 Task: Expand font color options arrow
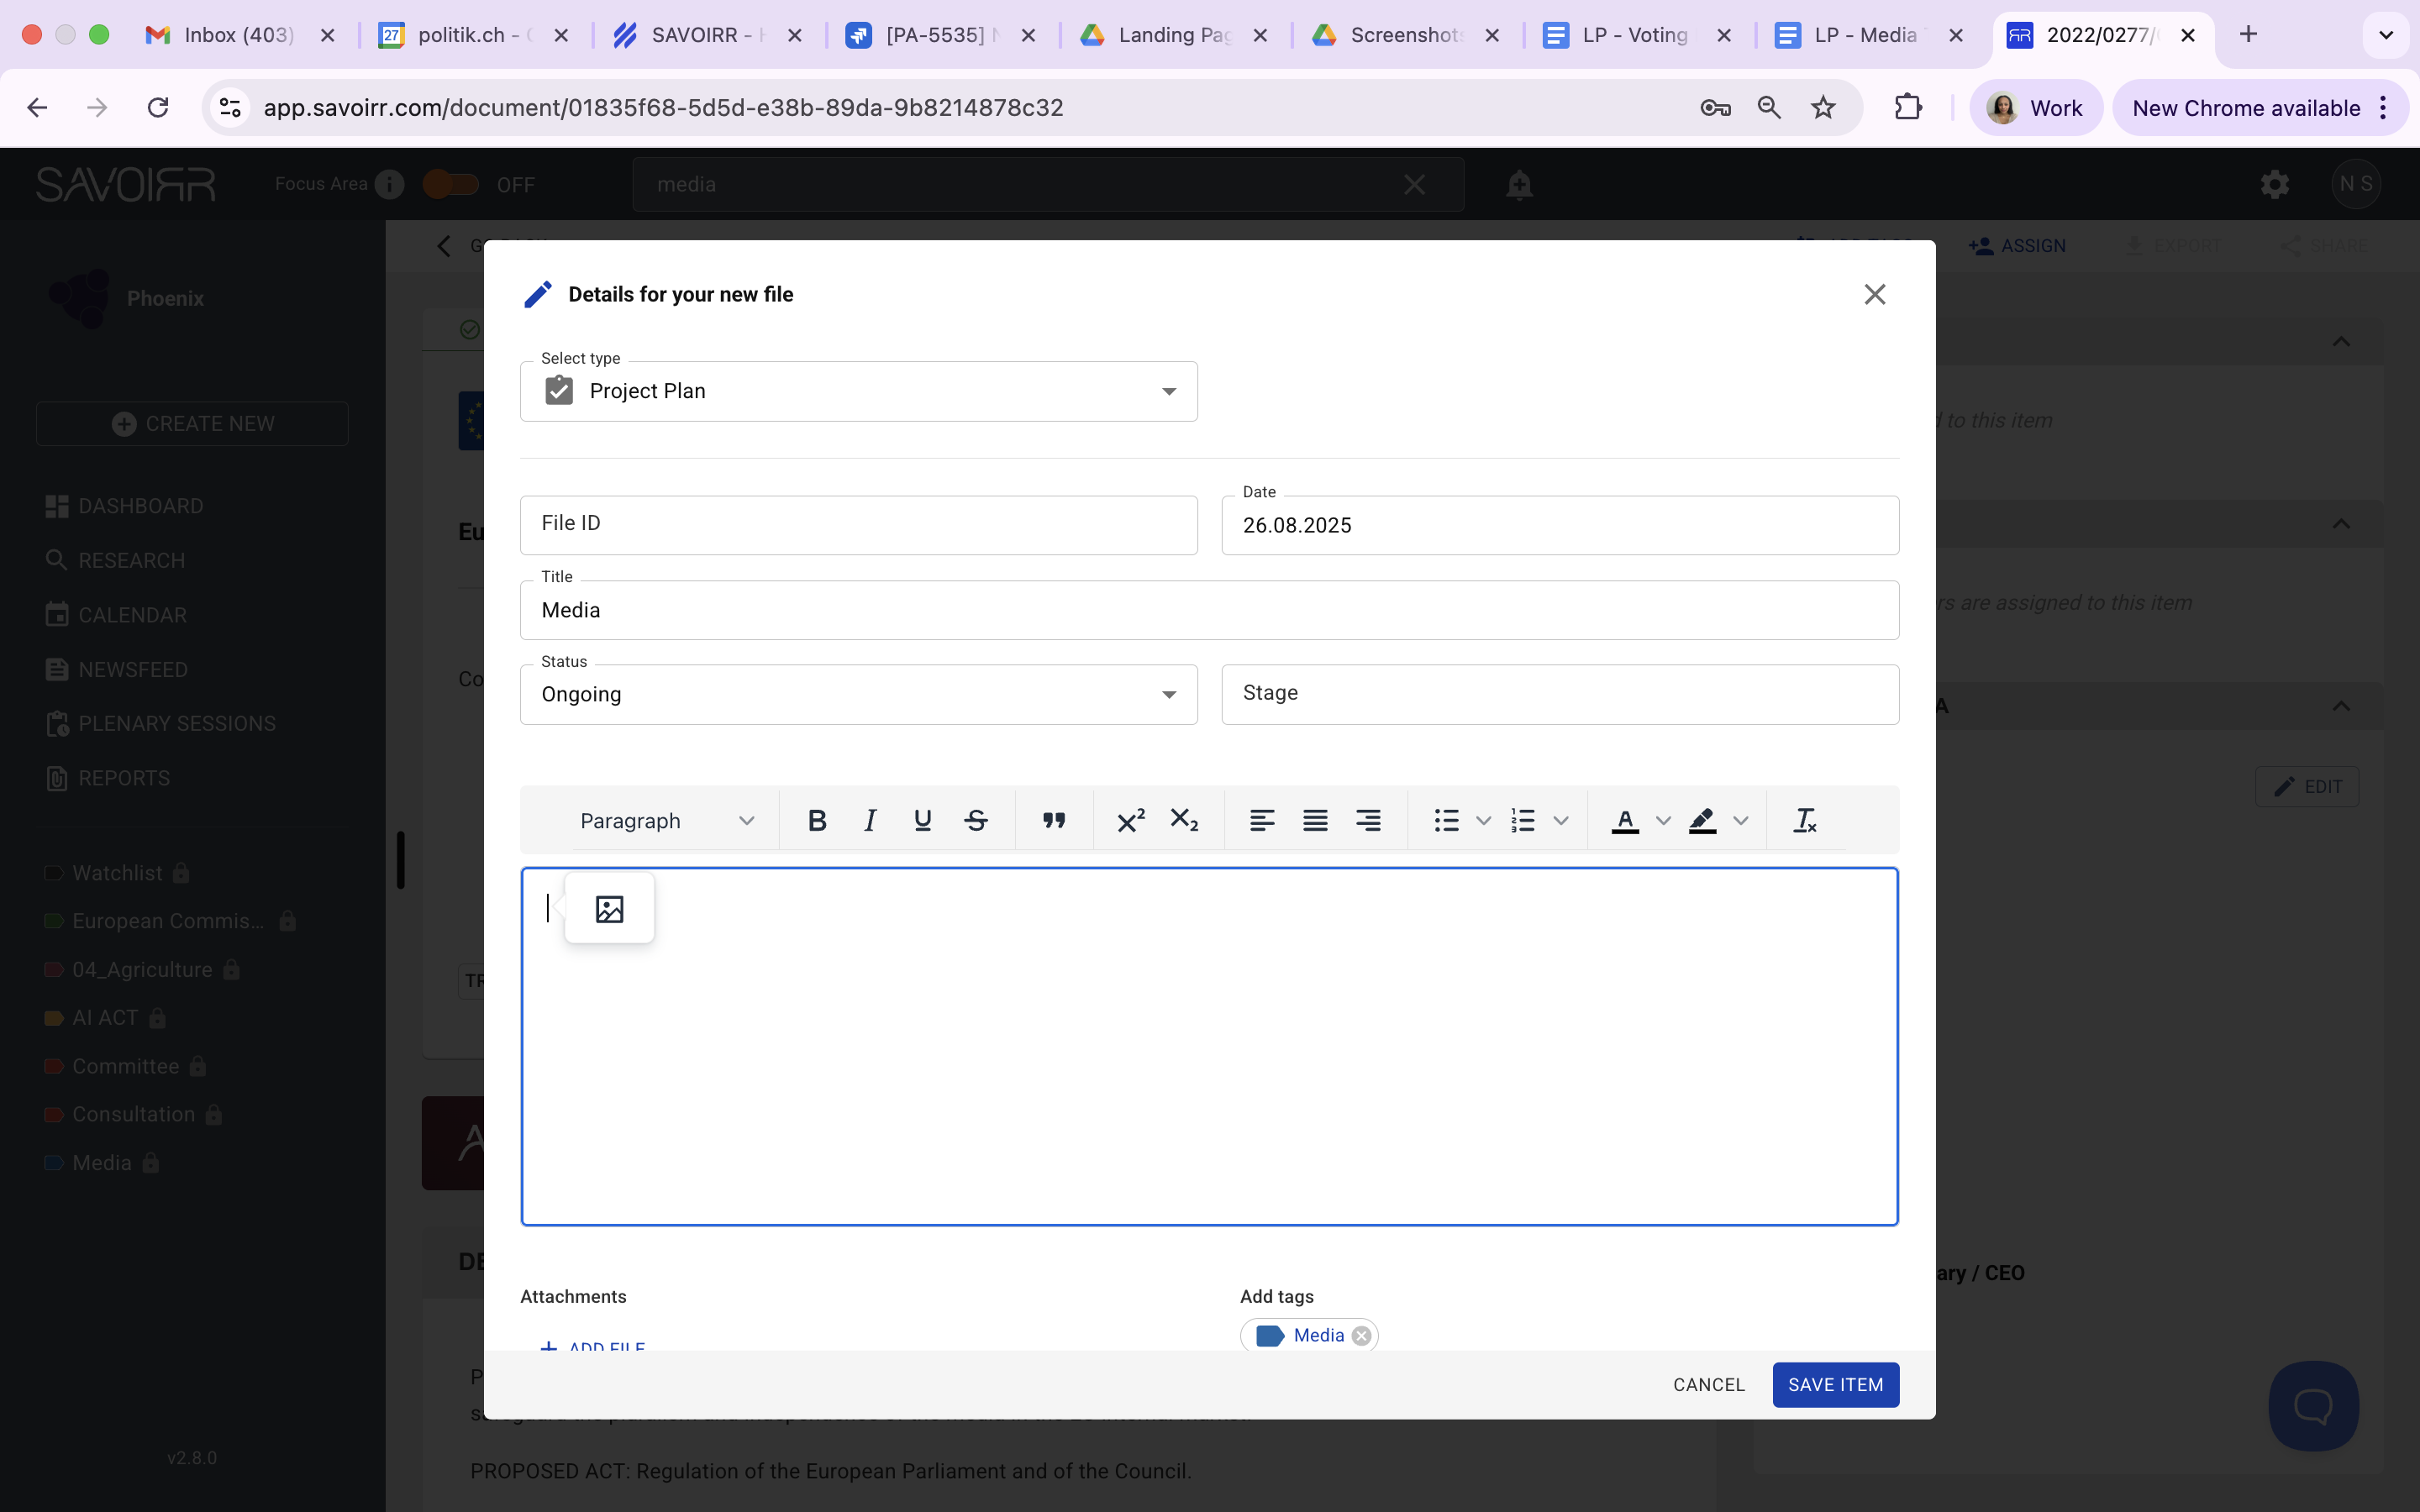click(x=1663, y=821)
